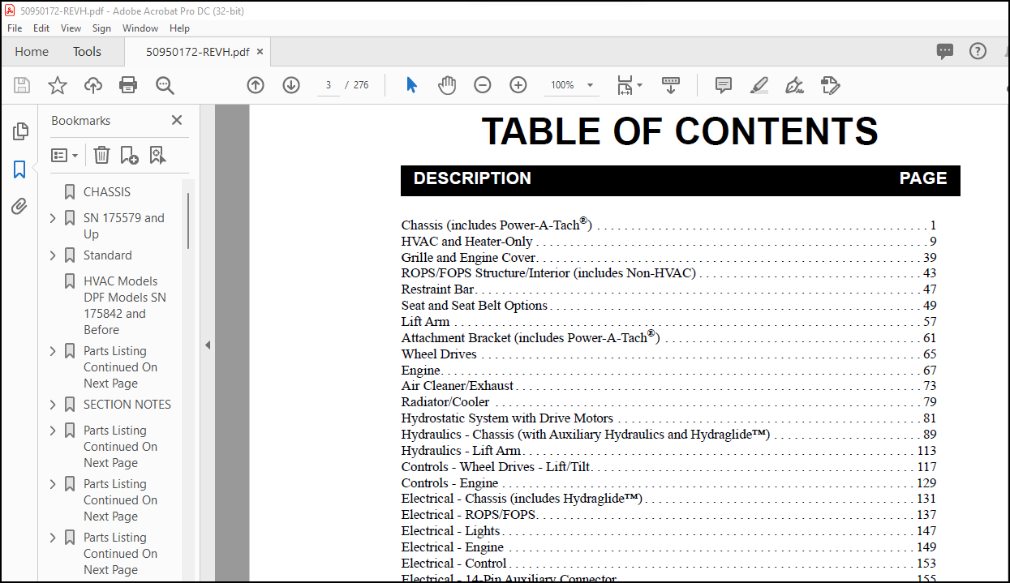1010x583 pixels.
Task: Switch to the Home tab
Action: (x=32, y=51)
